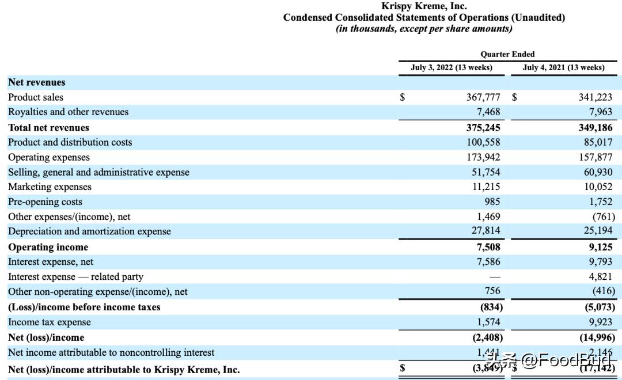
Task: Select Operating income value 7,508
Action: 488,247
